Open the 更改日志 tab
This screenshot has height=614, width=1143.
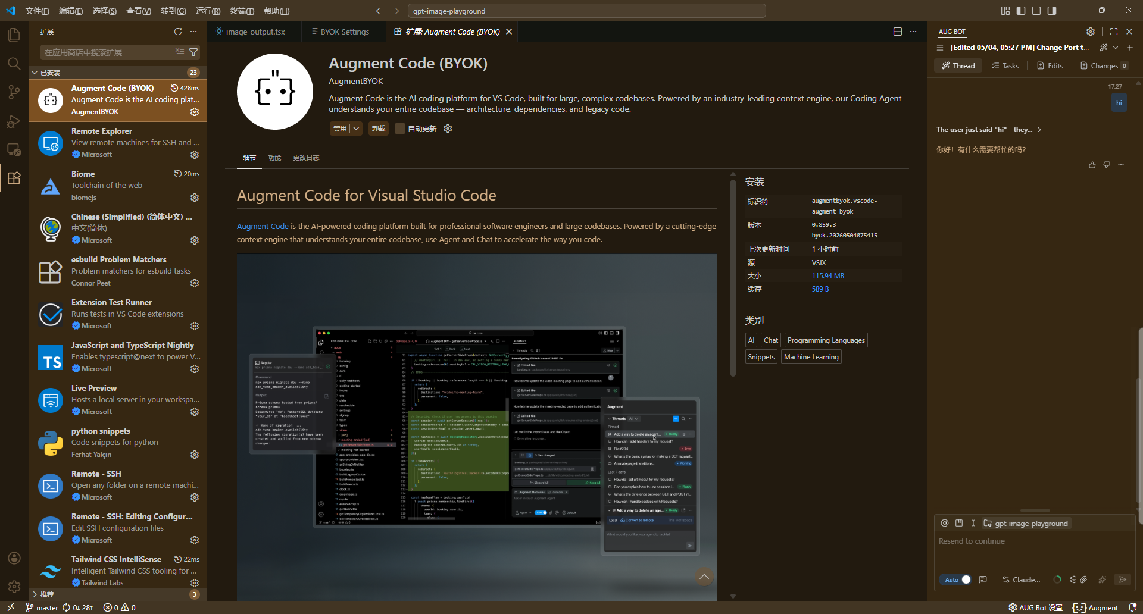tap(306, 158)
